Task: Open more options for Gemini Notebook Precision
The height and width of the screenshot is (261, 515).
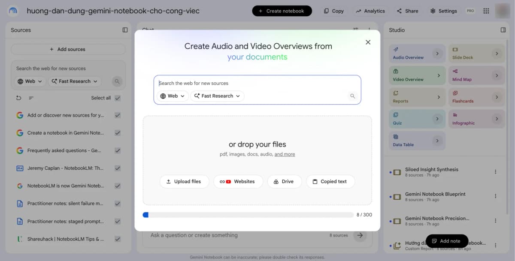Action: tap(495, 221)
